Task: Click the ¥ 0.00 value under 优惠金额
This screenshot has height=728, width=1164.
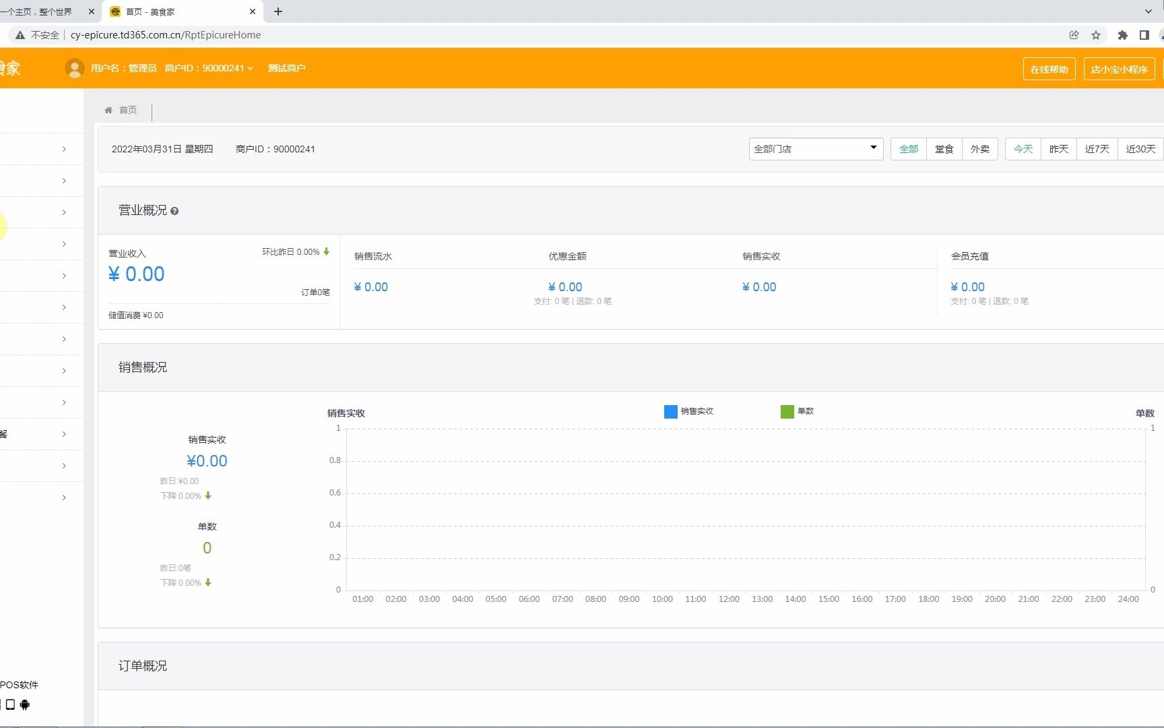Action: (565, 287)
